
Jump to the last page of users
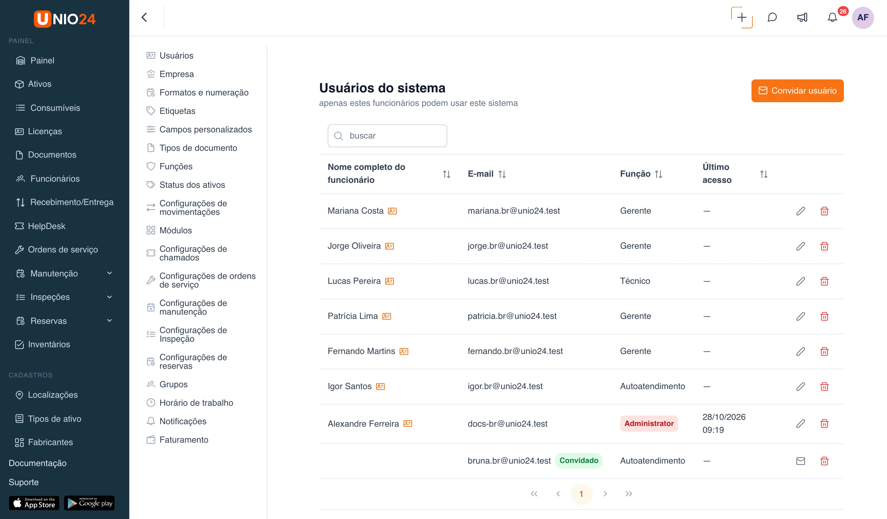pos(629,494)
